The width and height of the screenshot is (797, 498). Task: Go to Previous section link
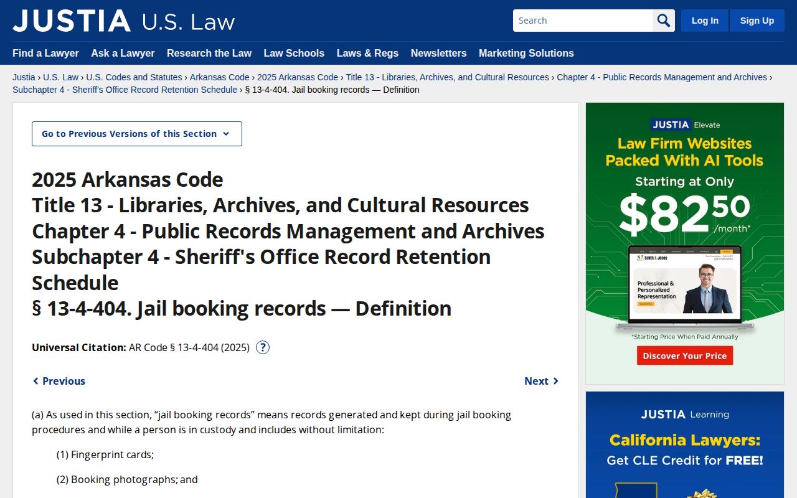pos(59,381)
